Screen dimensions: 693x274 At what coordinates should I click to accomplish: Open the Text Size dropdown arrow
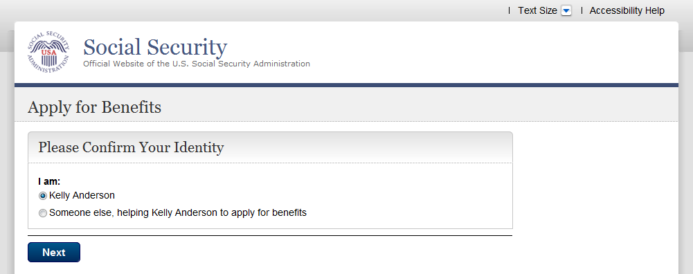tap(566, 10)
